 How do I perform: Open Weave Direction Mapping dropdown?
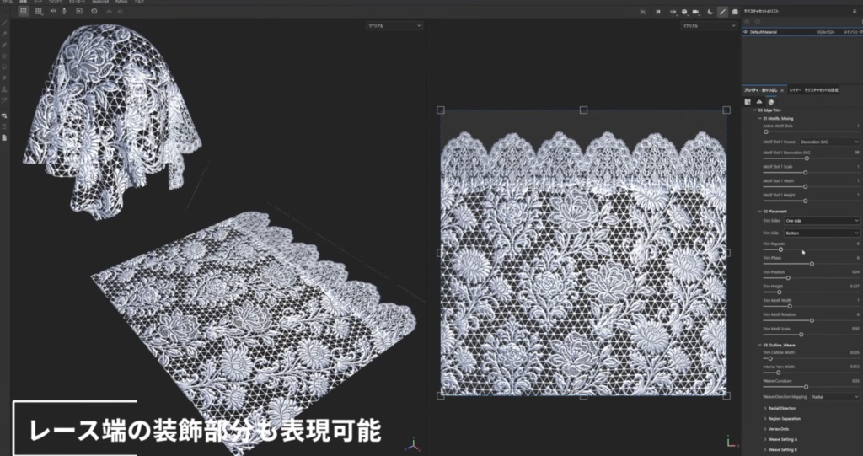tap(834, 396)
